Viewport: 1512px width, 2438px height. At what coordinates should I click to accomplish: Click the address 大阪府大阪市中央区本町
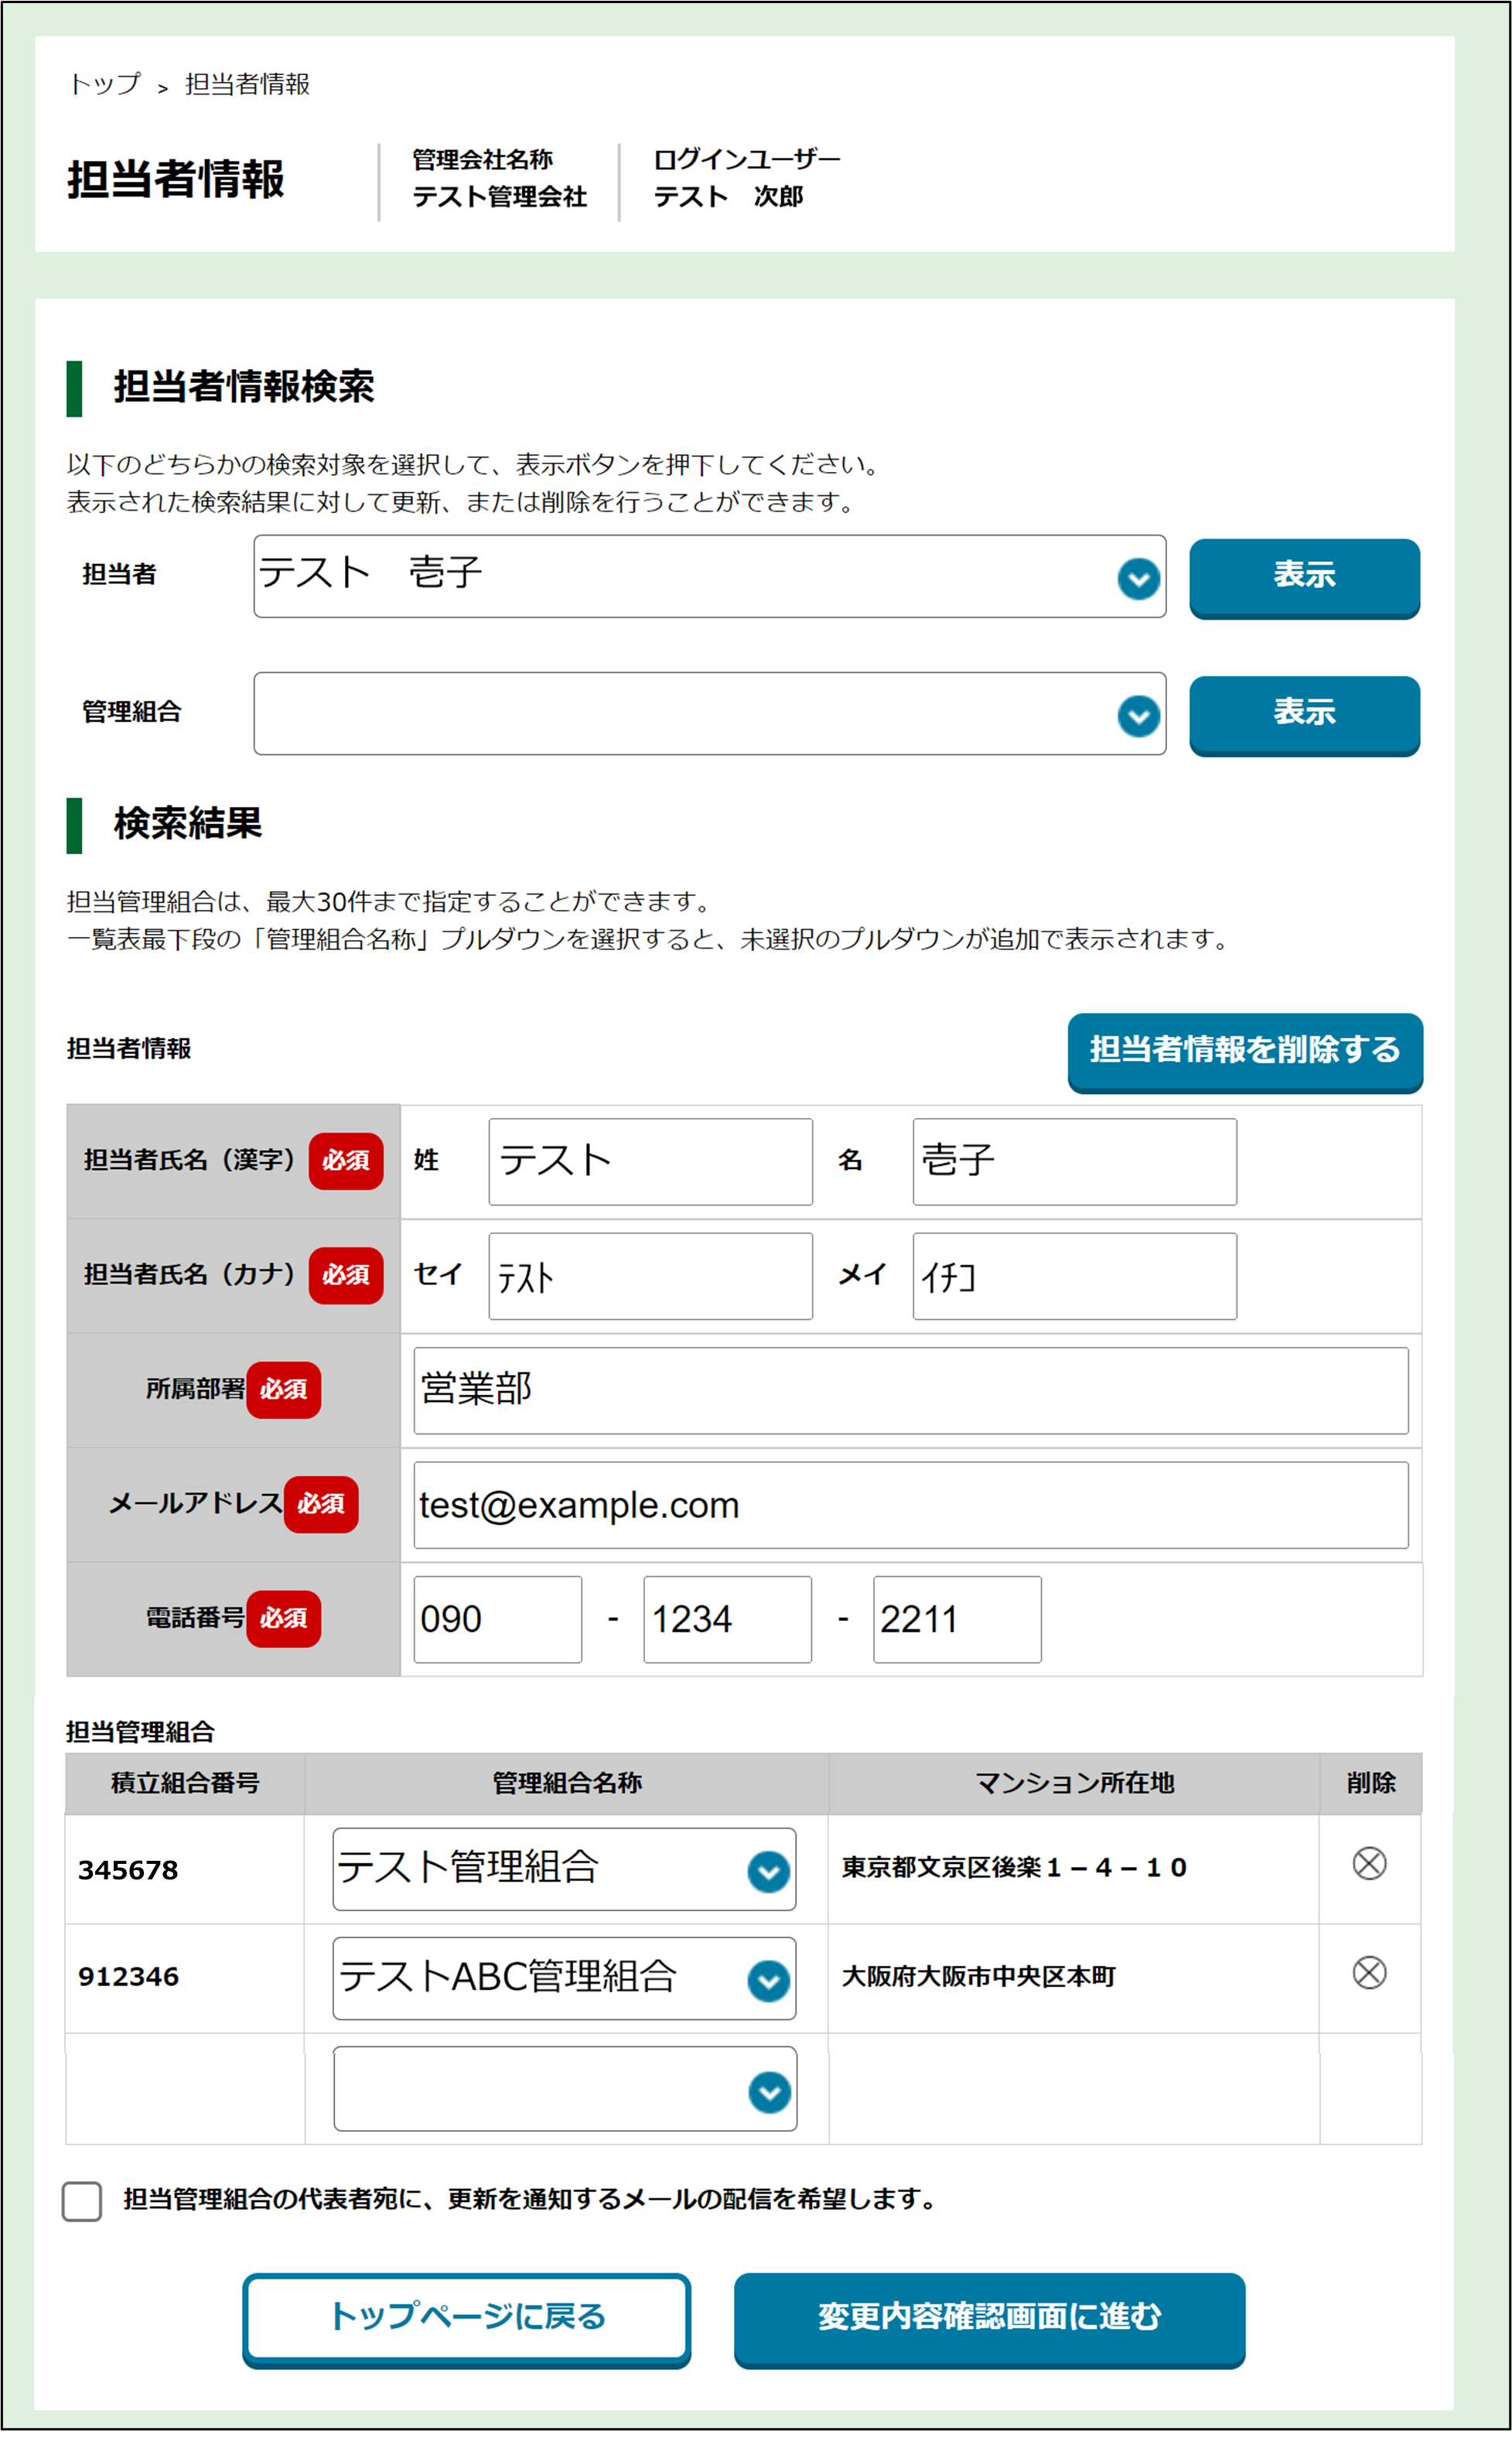click(x=978, y=1977)
